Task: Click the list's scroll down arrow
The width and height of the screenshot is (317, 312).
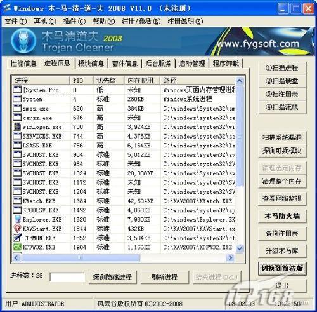Action: (240, 248)
